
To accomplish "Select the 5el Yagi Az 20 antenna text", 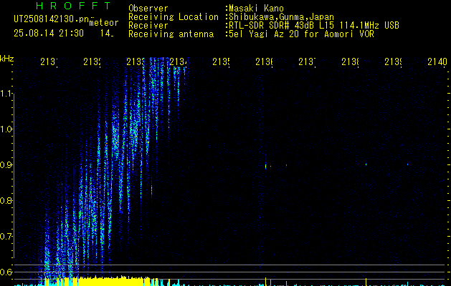I will click(301, 34).
